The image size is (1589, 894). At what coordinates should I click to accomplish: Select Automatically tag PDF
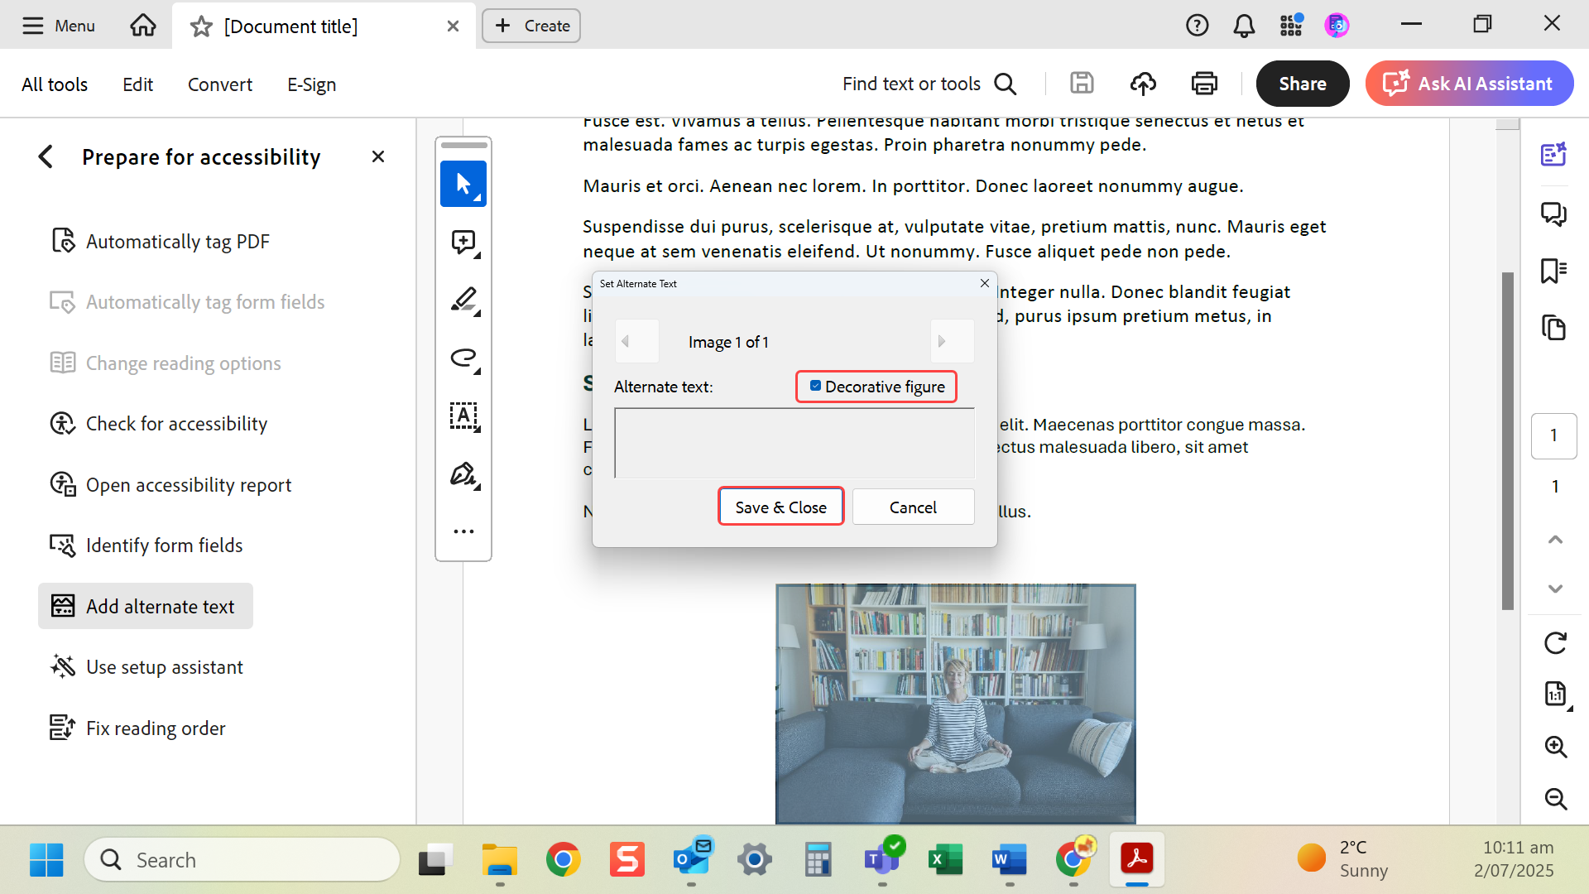[161, 242]
